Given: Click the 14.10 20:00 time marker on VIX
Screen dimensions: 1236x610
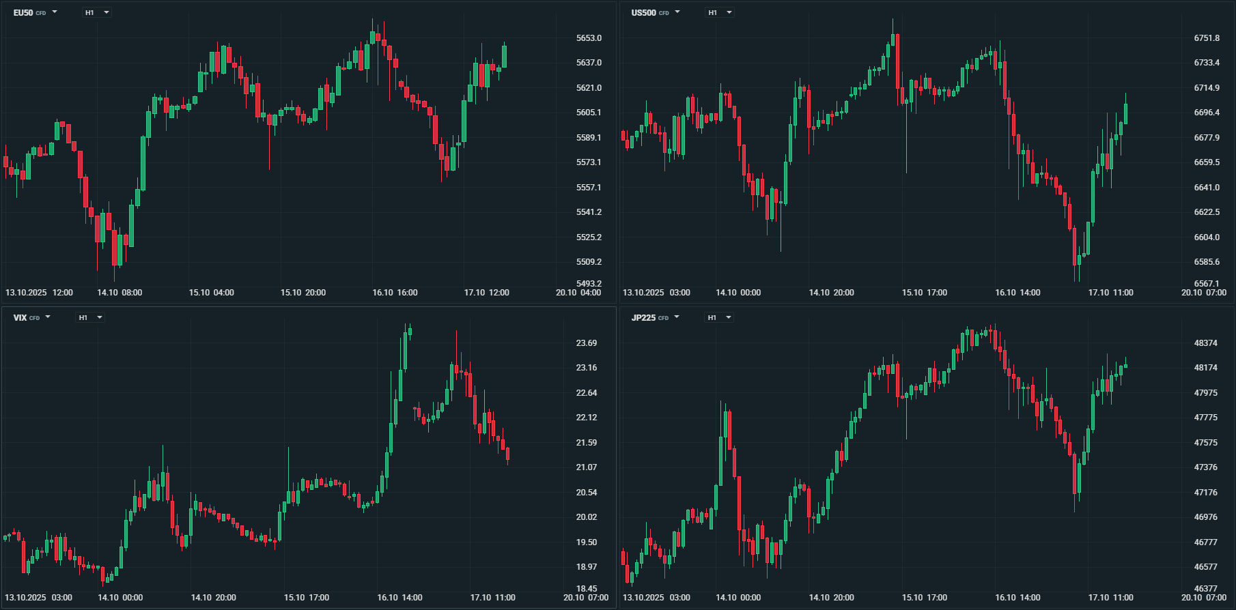Looking at the screenshot, I should [x=213, y=598].
